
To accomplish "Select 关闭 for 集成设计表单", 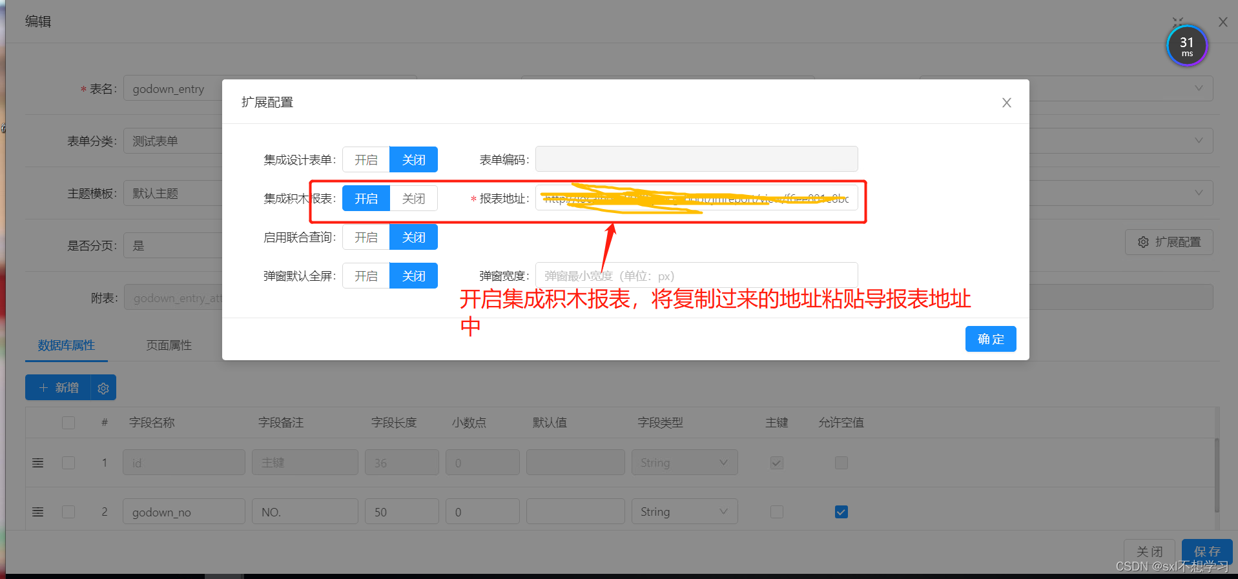I will (x=414, y=159).
